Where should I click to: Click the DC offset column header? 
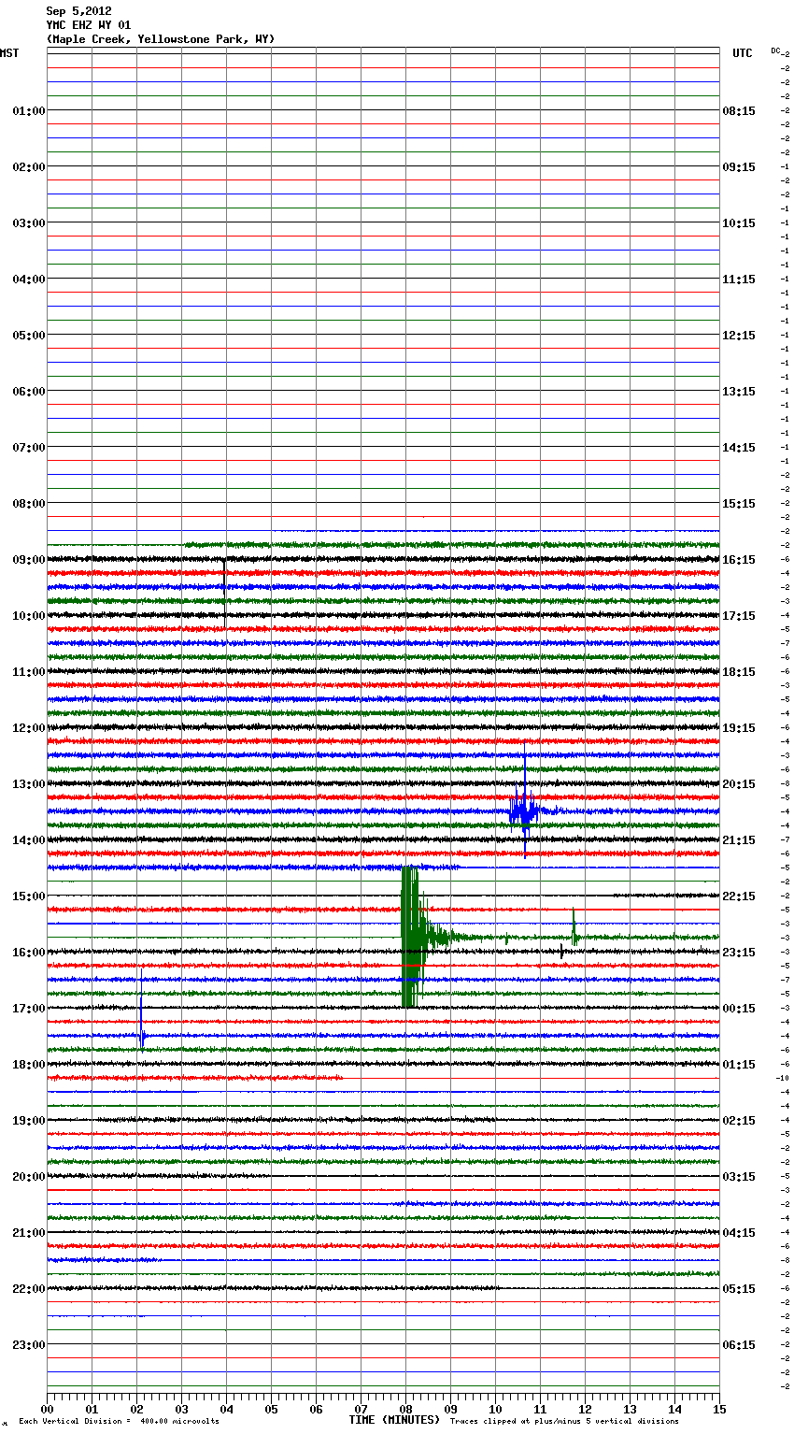[775, 50]
